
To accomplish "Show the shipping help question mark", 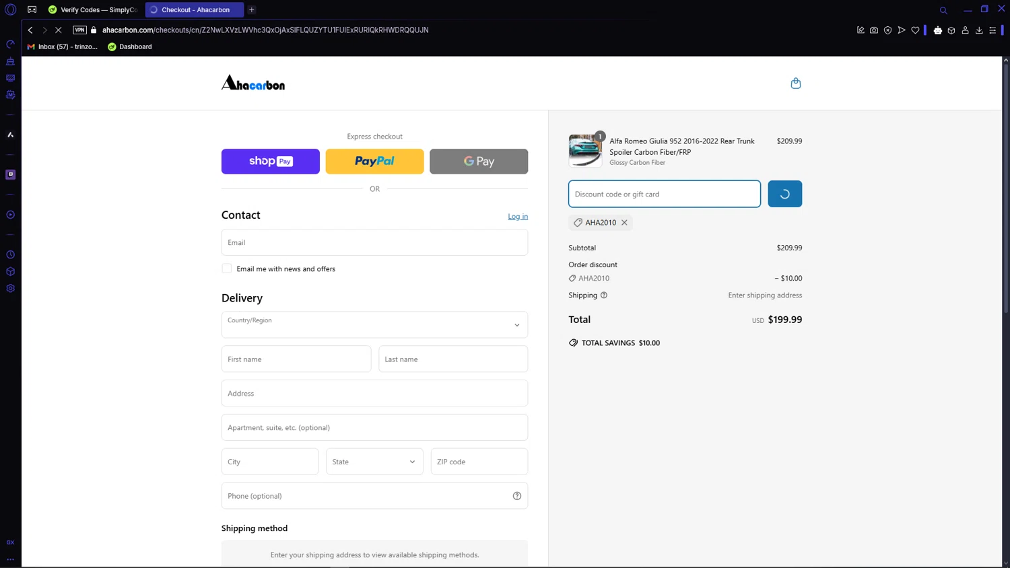I will 604,295.
